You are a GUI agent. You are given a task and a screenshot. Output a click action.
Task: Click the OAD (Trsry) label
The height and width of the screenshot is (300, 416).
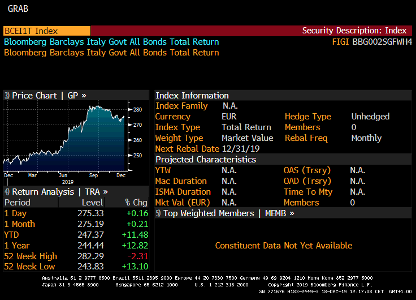(x=307, y=181)
